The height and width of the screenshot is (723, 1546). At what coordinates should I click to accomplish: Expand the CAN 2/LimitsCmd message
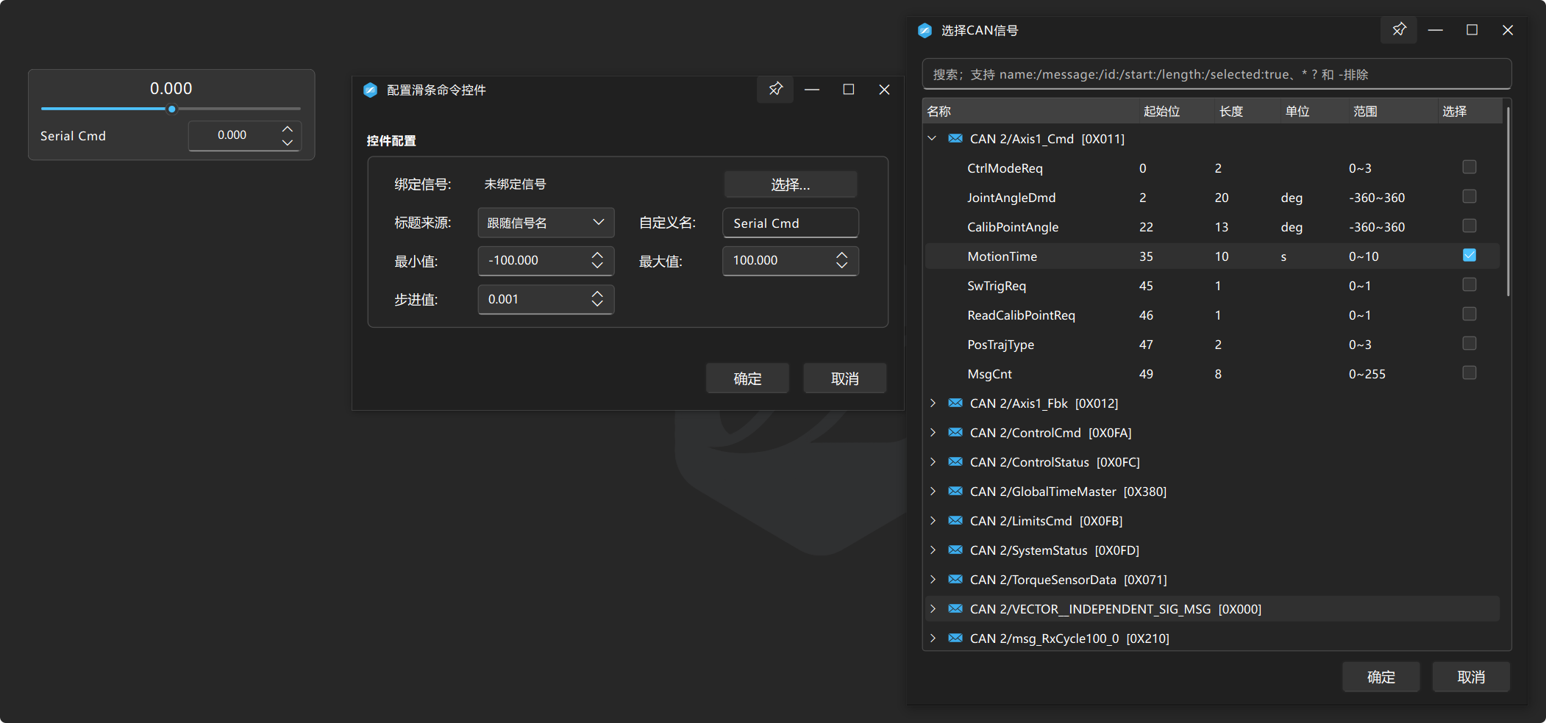[933, 520]
